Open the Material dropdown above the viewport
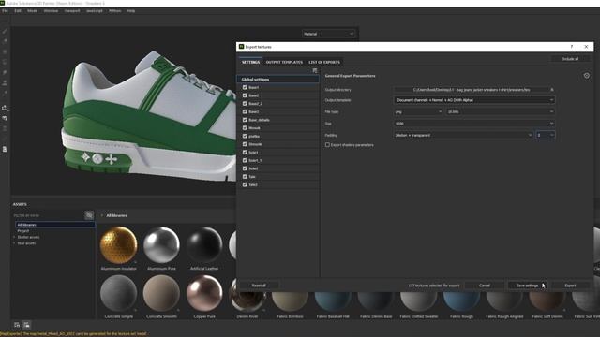600x337 pixels. [329, 34]
